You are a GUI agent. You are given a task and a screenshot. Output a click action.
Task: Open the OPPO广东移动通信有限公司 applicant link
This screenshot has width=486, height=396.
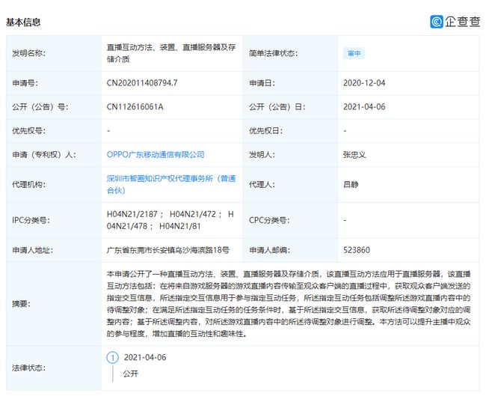[x=156, y=154]
